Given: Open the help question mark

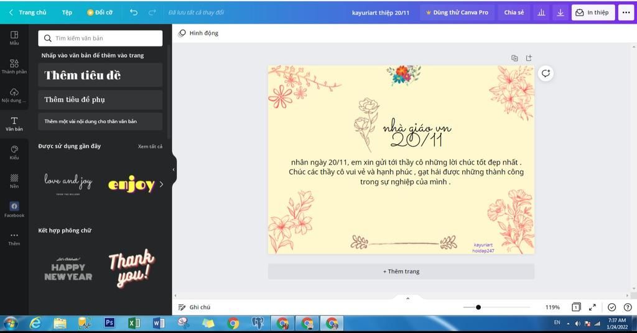Looking at the screenshot, I should 628,307.
